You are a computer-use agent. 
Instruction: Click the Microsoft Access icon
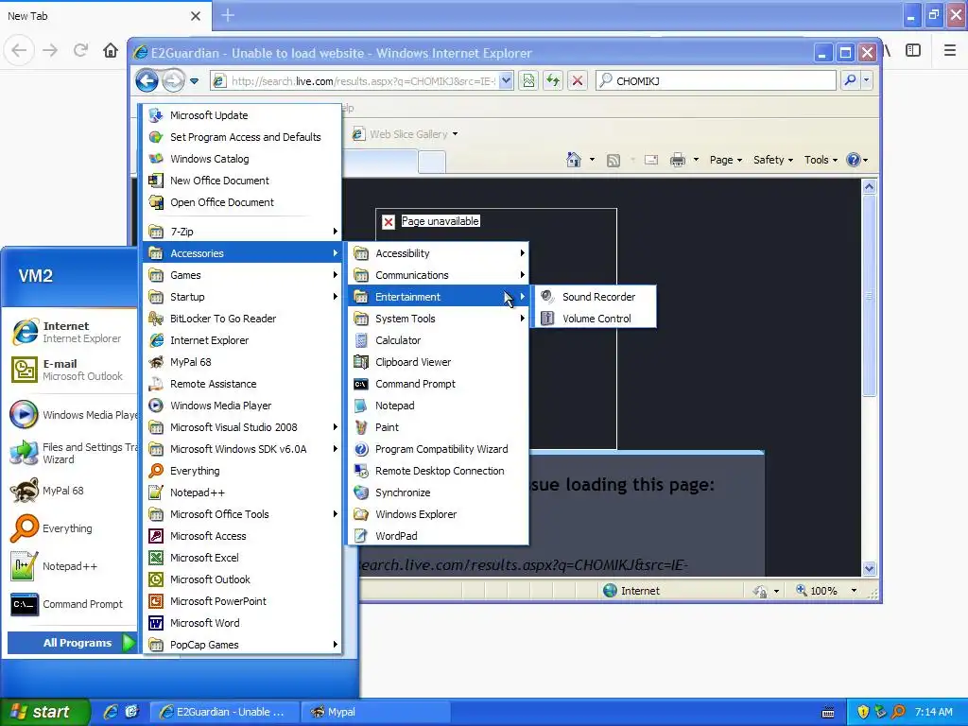tap(156, 536)
